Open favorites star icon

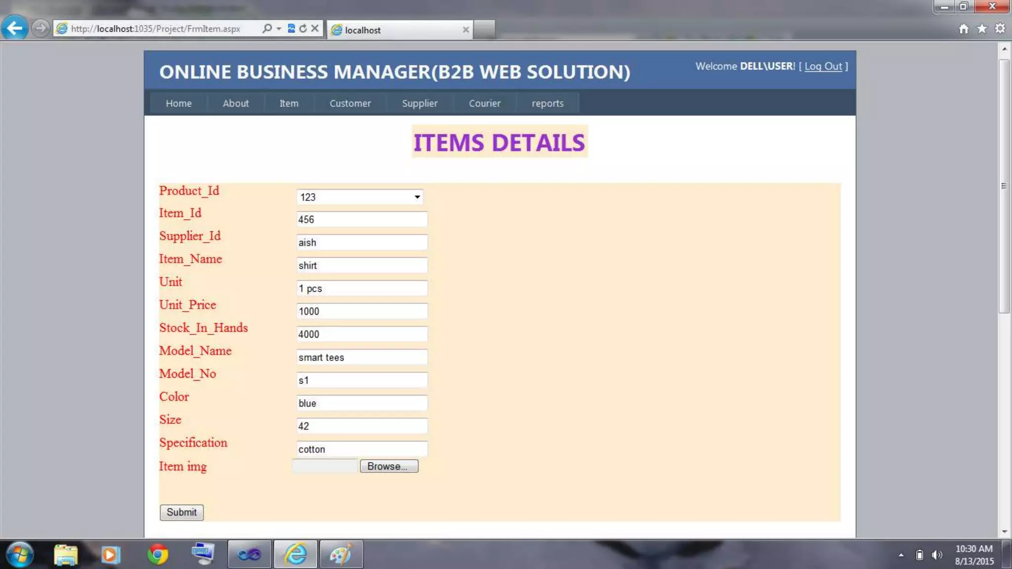click(x=982, y=29)
